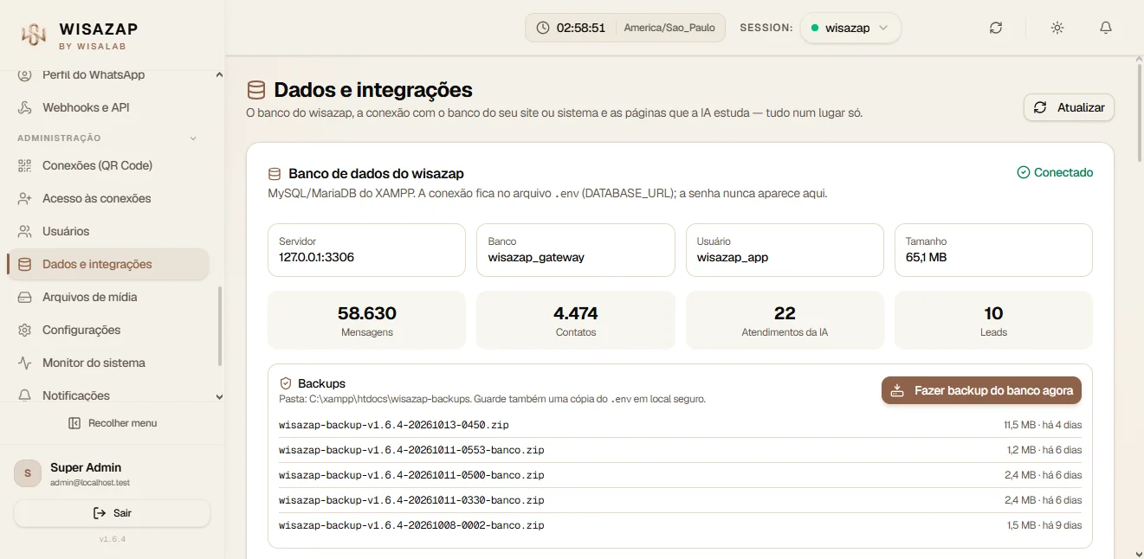
Task: Click the Dados e integrações database icon in sidebar
Action: point(25,264)
